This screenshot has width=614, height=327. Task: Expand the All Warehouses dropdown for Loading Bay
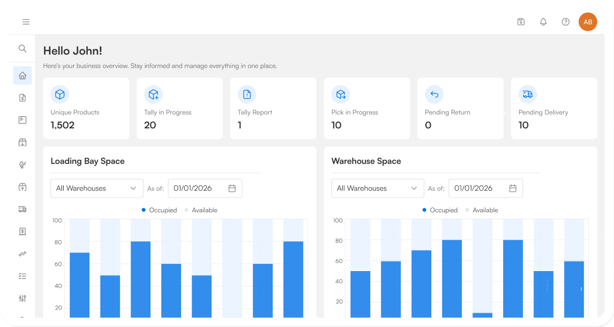coord(97,188)
